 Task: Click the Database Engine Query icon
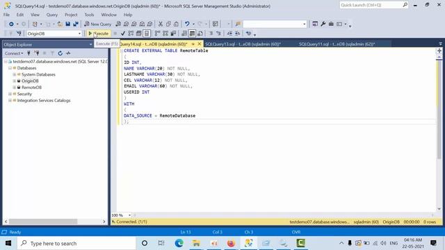[x=118, y=24]
